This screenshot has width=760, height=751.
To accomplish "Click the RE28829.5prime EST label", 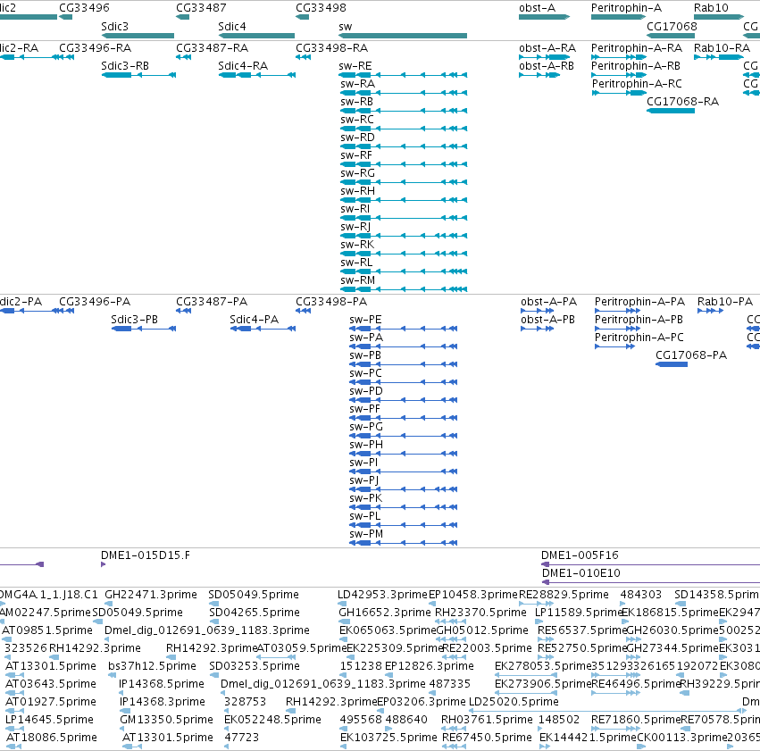I will coord(564,595).
